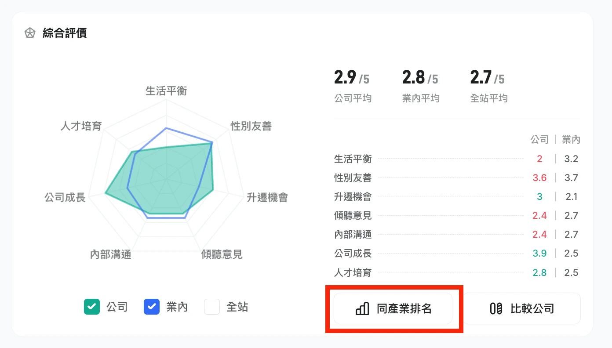
Task: Click the 傾聽意見 label on the radar chart
Action: pos(222,254)
